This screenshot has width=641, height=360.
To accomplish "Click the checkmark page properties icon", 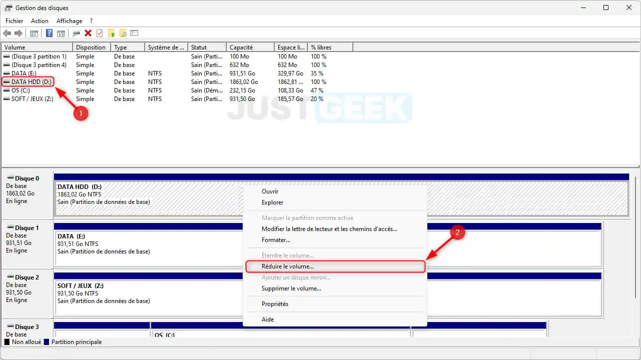I will click(100, 33).
